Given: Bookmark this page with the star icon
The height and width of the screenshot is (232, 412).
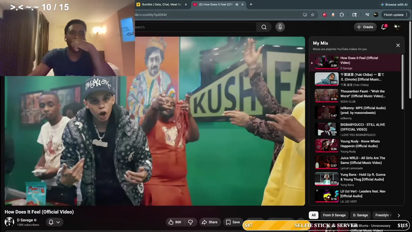Looking at the screenshot, I should pos(313,15).
